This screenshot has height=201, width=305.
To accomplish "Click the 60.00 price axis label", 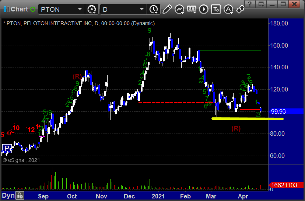I will pos(277,156).
